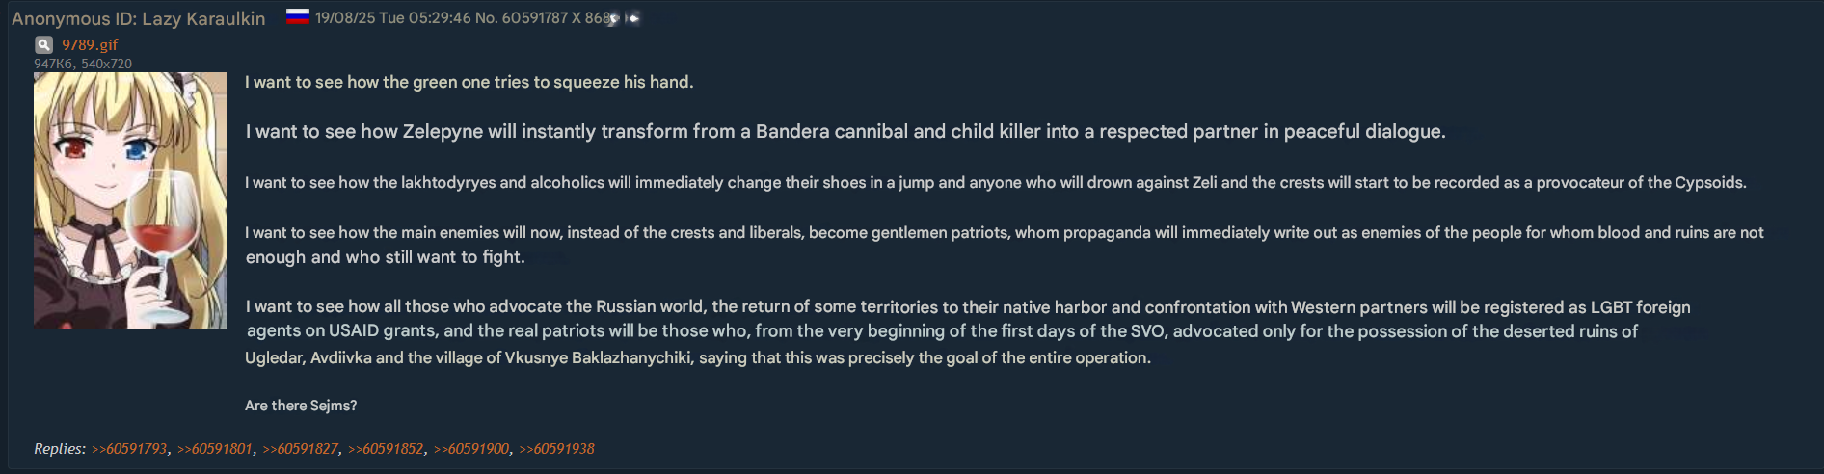The image size is (1824, 474).
Task: Expand the anime girl thumbnail image
Action: click(x=130, y=200)
